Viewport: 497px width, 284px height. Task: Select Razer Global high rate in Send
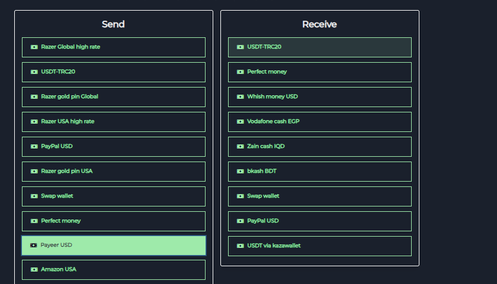[114, 47]
